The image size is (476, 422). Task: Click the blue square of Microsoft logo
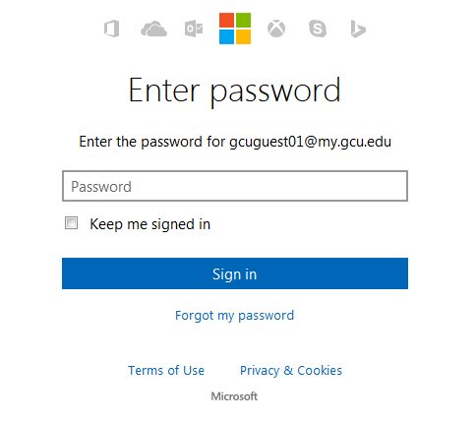click(226, 36)
